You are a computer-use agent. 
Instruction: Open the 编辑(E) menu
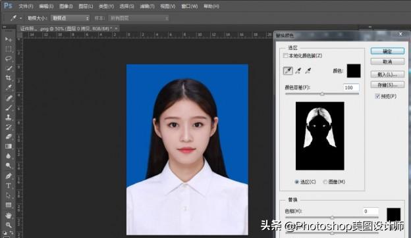(46, 7)
